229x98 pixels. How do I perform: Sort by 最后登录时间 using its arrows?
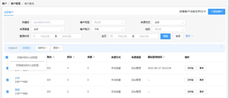[x=164, y=57]
